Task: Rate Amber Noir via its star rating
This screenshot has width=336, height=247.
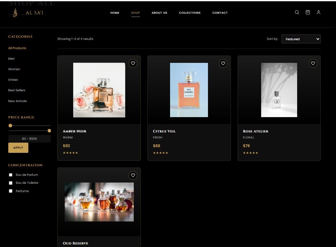Action: point(70,153)
